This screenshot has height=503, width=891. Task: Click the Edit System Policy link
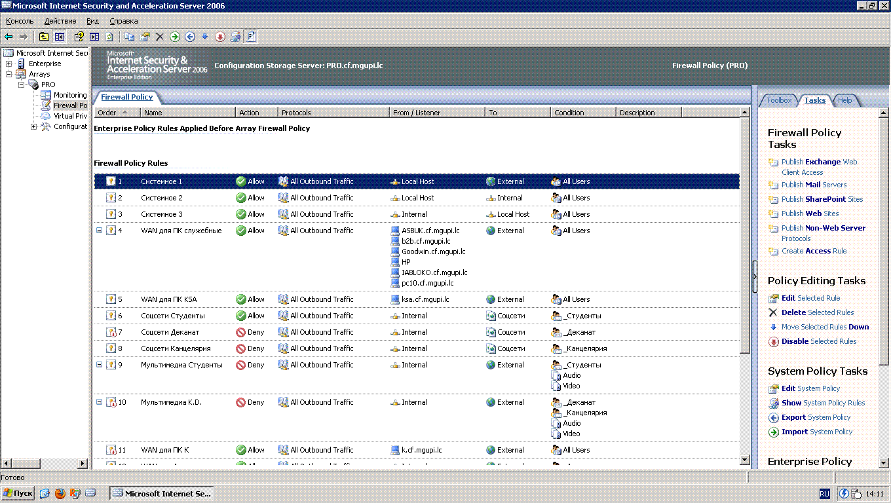click(810, 388)
